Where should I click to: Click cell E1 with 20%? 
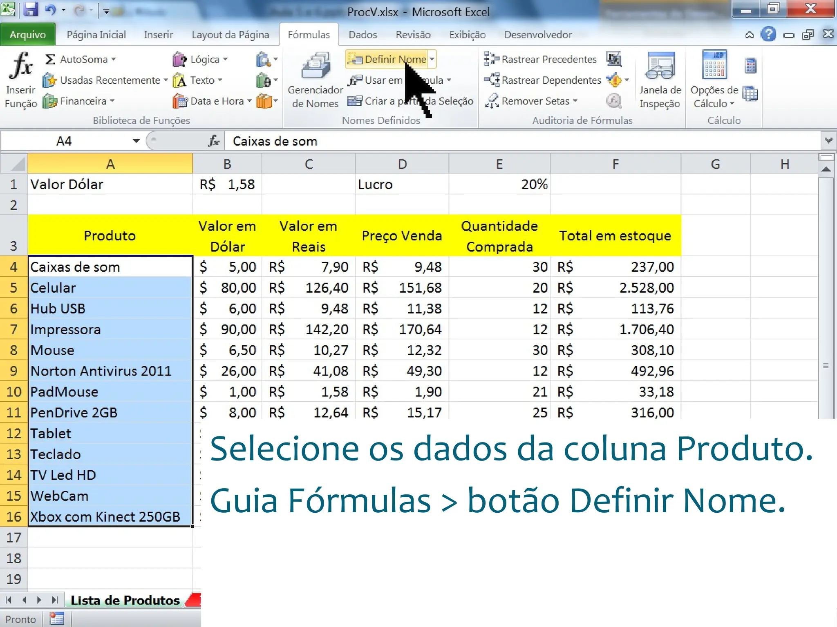pos(499,184)
